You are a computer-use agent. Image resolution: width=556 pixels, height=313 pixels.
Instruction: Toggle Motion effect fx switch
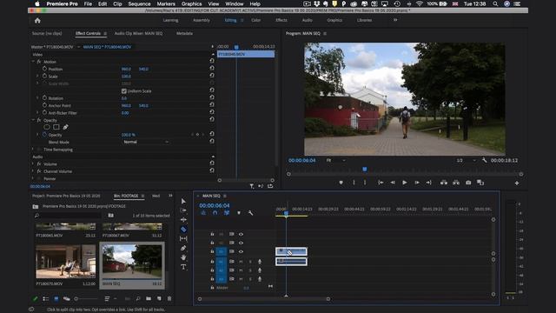[39, 62]
